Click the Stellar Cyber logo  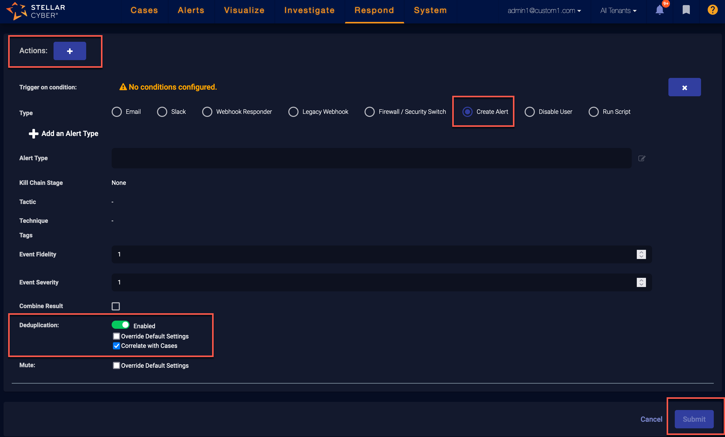click(35, 11)
